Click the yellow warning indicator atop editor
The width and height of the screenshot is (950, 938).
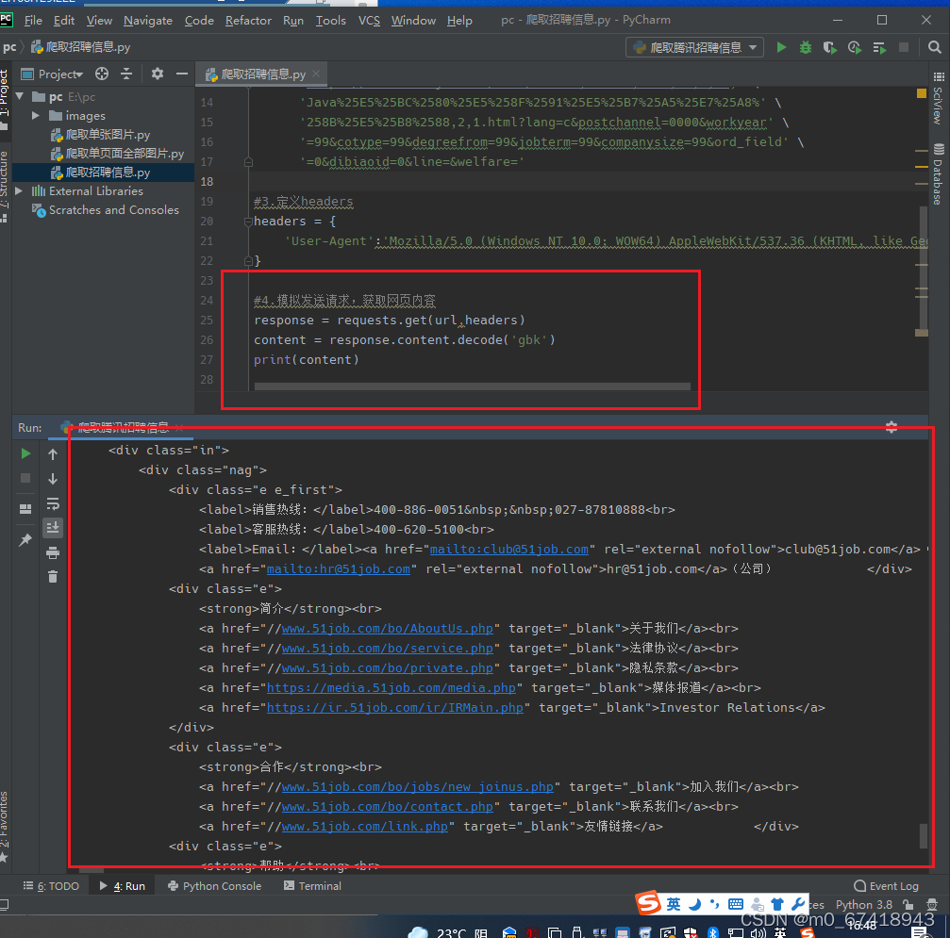[921, 93]
